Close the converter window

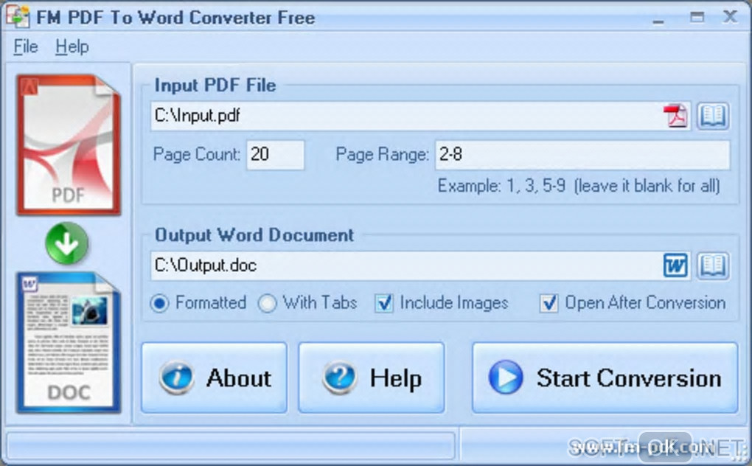730,17
